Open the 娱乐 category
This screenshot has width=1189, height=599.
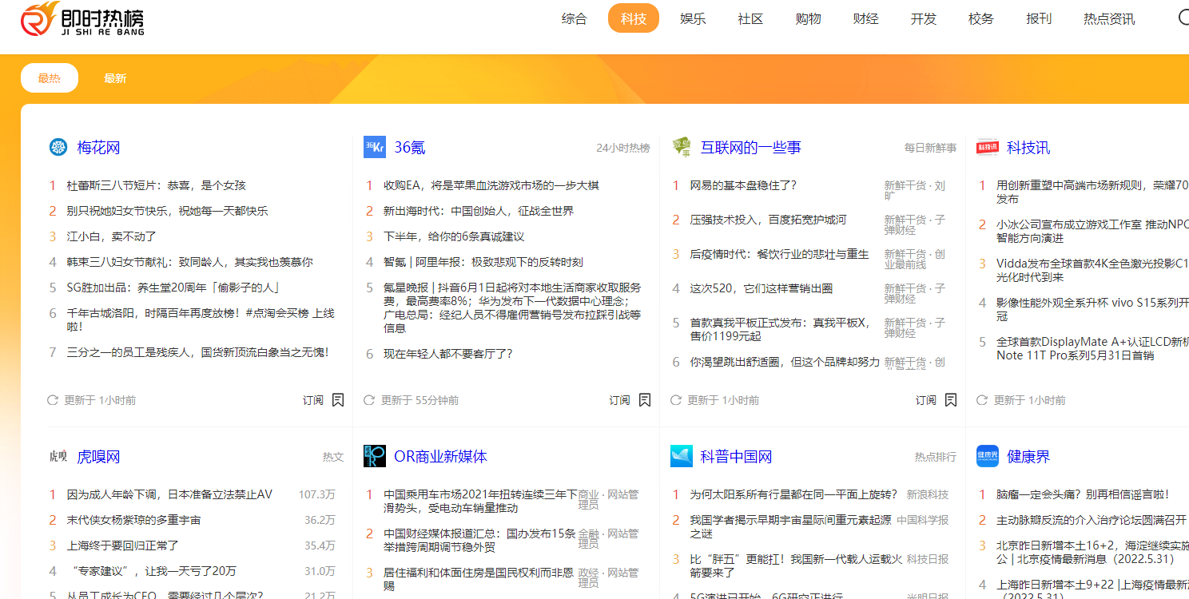[x=693, y=18]
